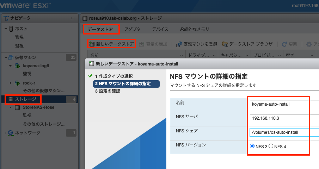Click the new datastore icon in the toolbar
The width and height of the screenshot is (319, 169).
coord(92,44)
